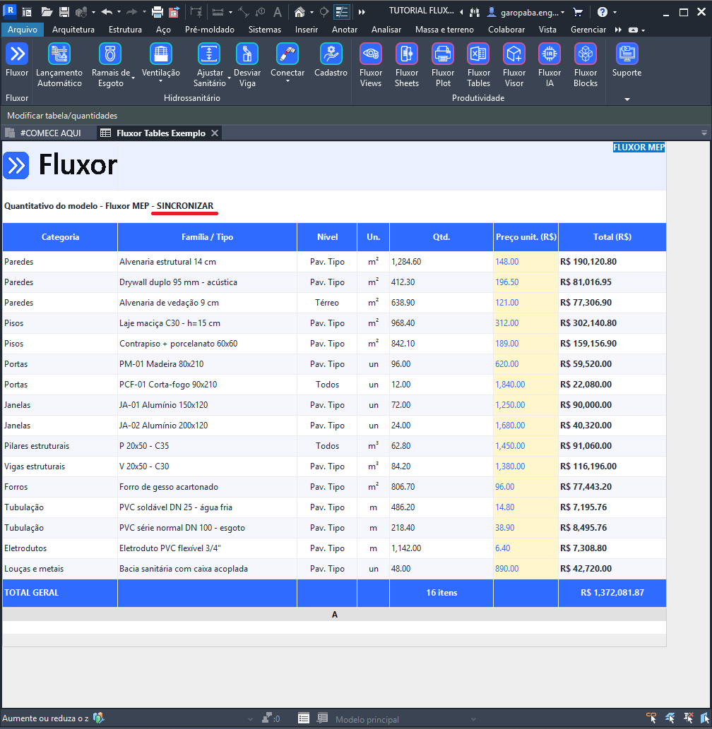Click the Open folder icon in quick access

click(x=47, y=12)
